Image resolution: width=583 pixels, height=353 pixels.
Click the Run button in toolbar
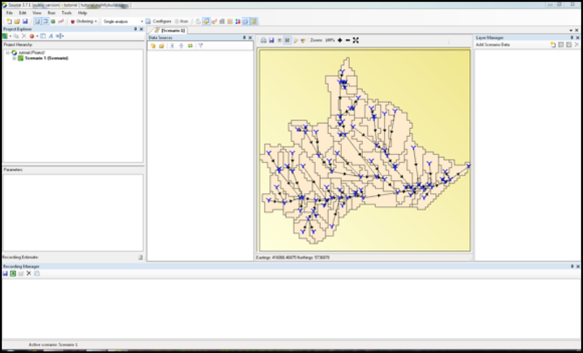[182, 21]
